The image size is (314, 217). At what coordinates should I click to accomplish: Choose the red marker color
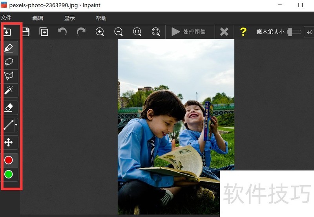pos(9,160)
